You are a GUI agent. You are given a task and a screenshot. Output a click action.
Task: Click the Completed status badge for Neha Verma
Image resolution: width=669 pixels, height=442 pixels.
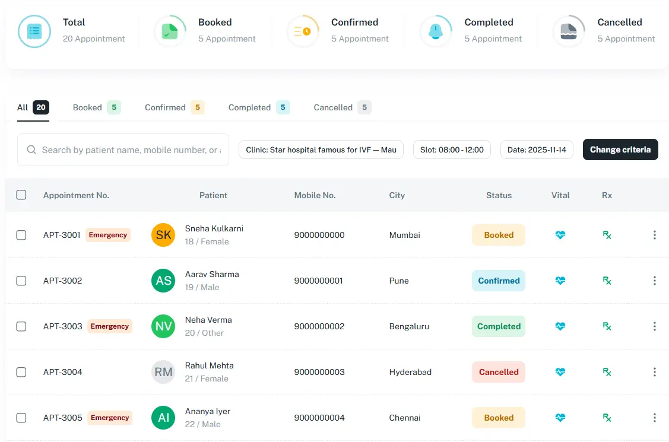coord(499,326)
